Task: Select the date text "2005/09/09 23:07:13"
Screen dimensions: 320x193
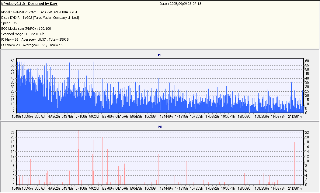Action: click(186, 4)
